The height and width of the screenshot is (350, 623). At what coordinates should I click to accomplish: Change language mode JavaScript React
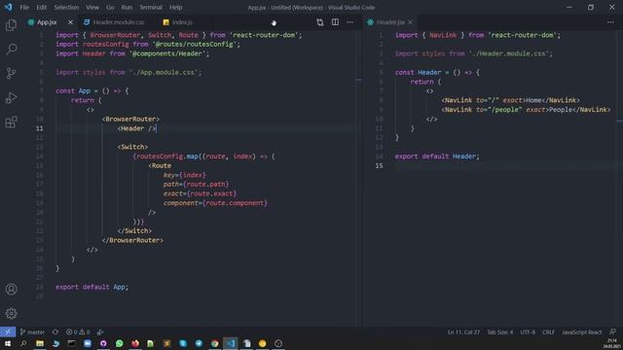582,332
